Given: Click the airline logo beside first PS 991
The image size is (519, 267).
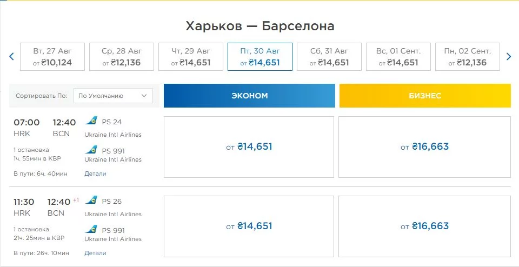Looking at the screenshot, I should pyautogui.click(x=91, y=150).
